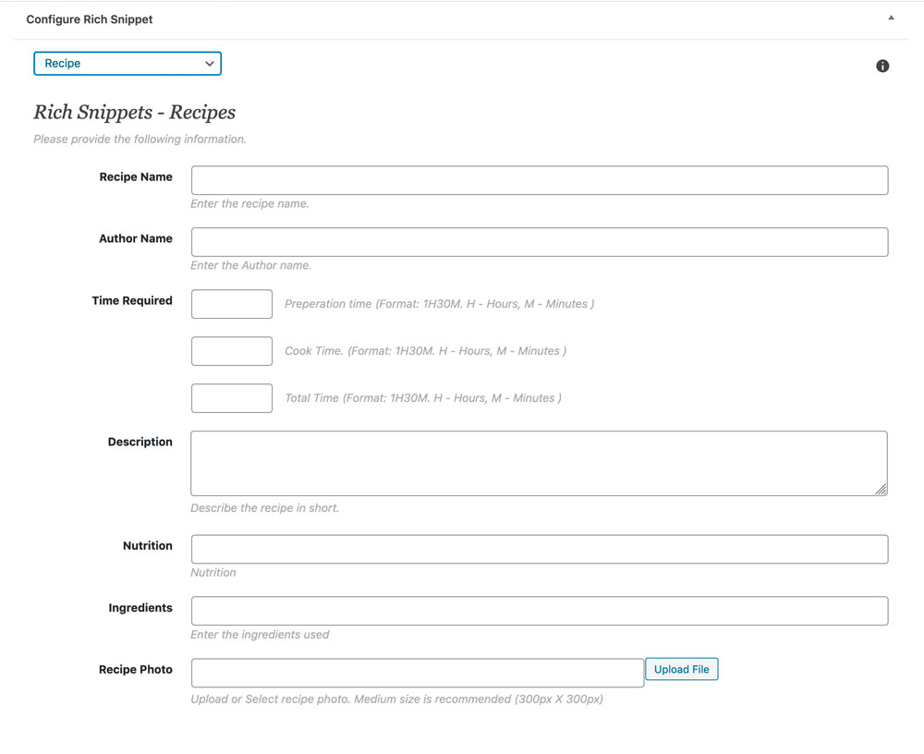Click the Preparation time input box
The image size is (924, 754).
(232, 304)
